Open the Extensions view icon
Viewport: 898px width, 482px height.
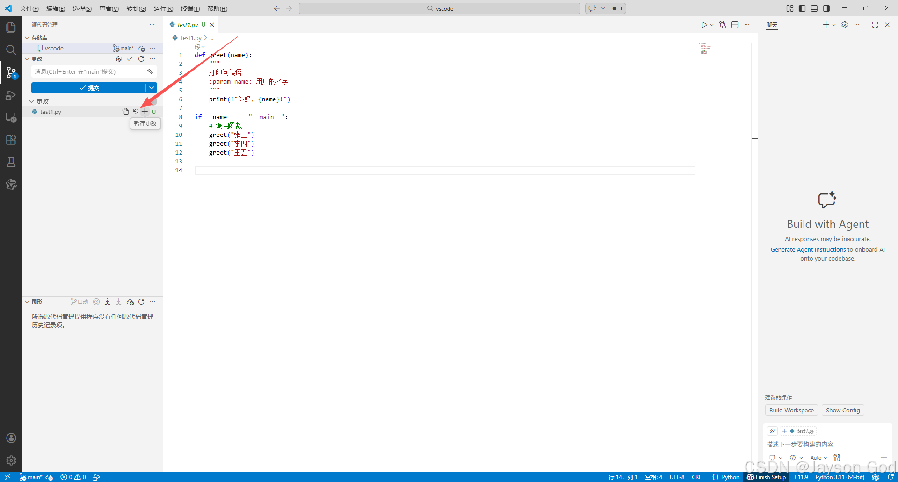point(11,140)
